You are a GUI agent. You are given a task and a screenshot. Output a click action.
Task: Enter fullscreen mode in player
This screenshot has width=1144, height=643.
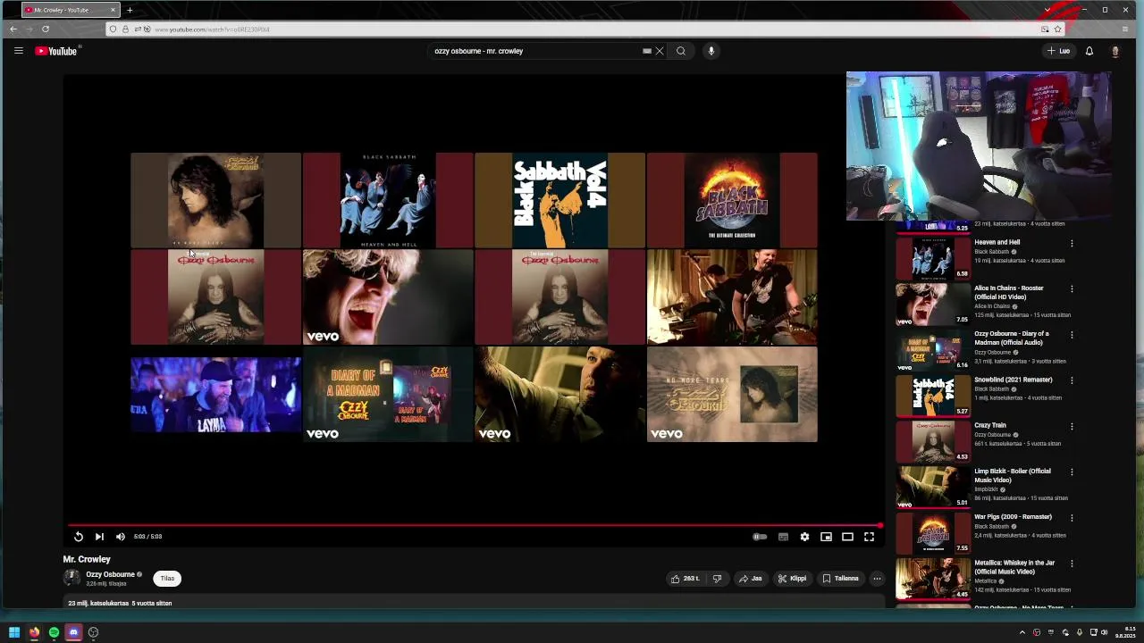(x=869, y=537)
